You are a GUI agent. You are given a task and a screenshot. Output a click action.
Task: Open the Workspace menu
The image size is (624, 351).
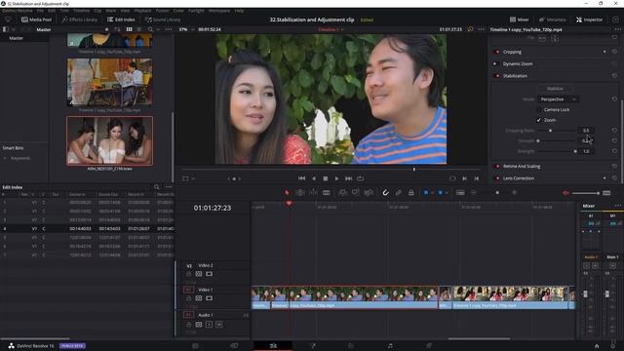(219, 11)
